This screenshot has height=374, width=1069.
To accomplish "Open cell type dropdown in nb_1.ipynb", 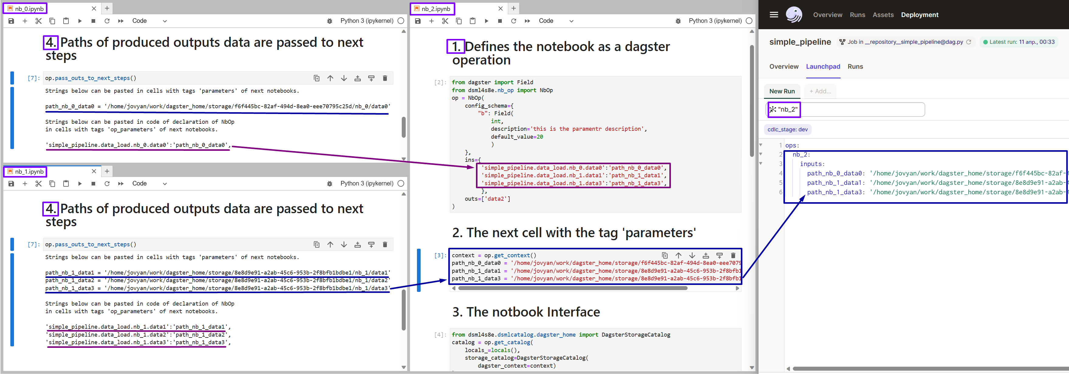I will (149, 183).
